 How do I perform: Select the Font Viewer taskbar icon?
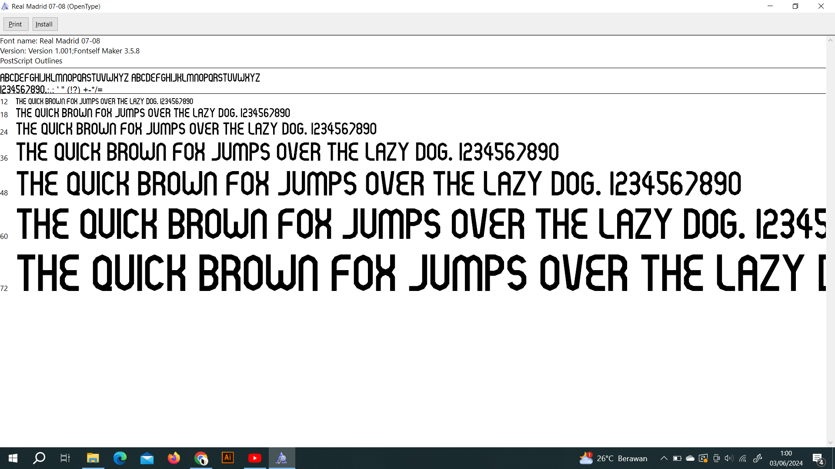click(282, 458)
